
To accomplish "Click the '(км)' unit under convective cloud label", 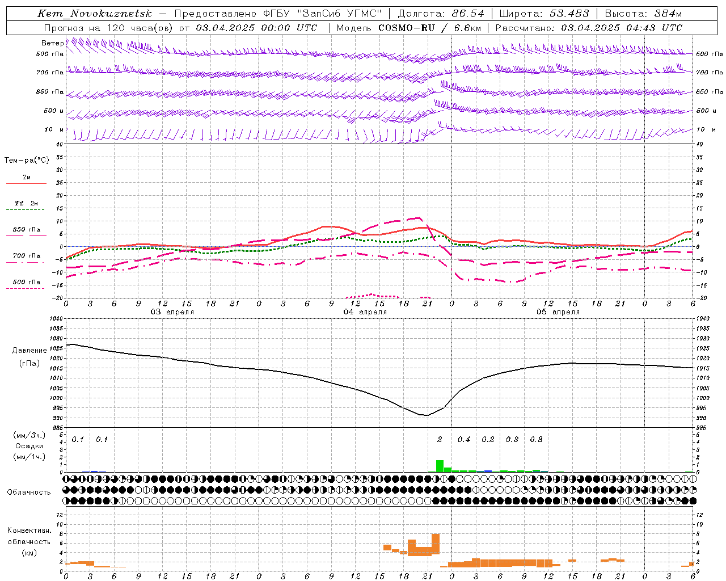I will pyautogui.click(x=29, y=553).
